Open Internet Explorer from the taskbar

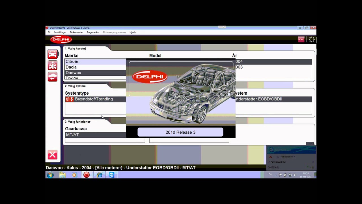pyautogui.click(x=100, y=175)
